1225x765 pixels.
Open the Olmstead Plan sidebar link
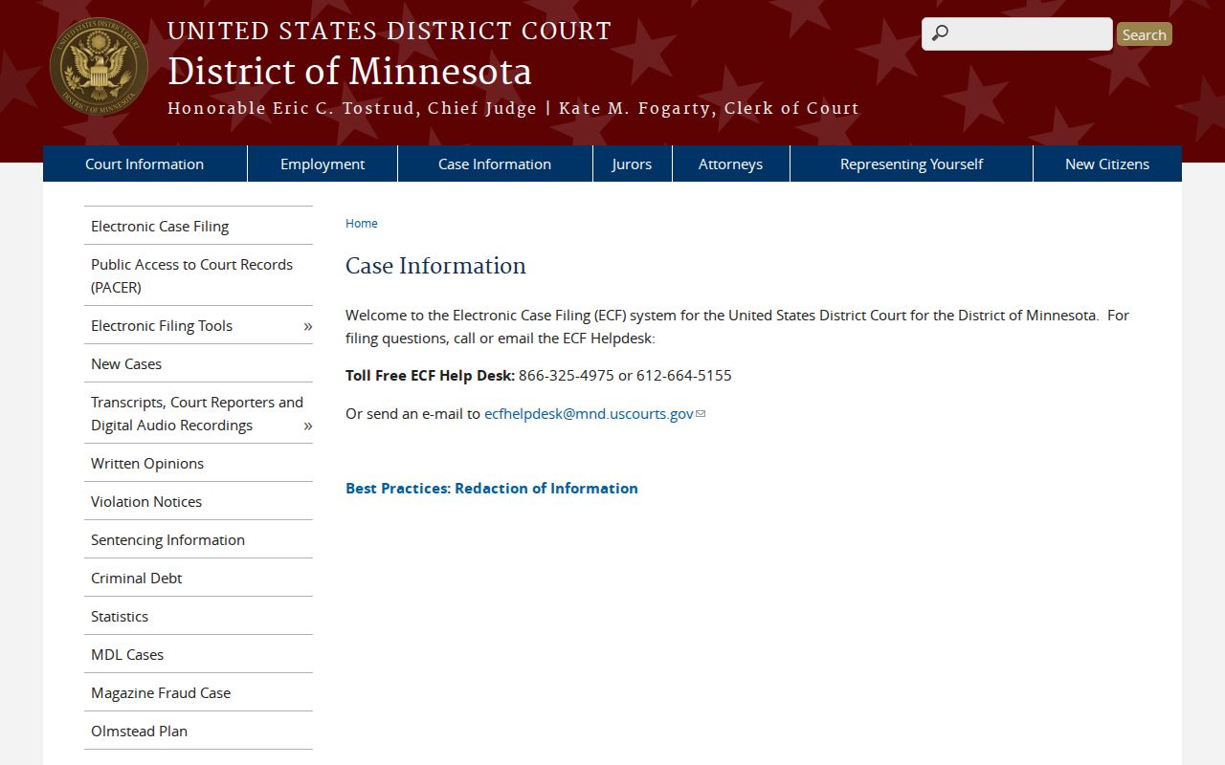[198, 731]
